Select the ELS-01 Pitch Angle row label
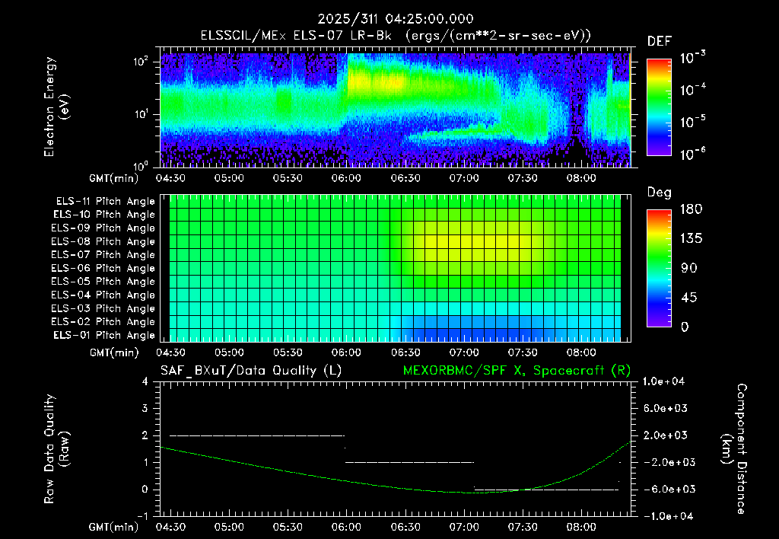The height and width of the screenshot is (539, 779). 104,335
